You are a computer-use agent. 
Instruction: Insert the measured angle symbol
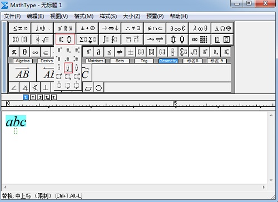tap(24, 87)
